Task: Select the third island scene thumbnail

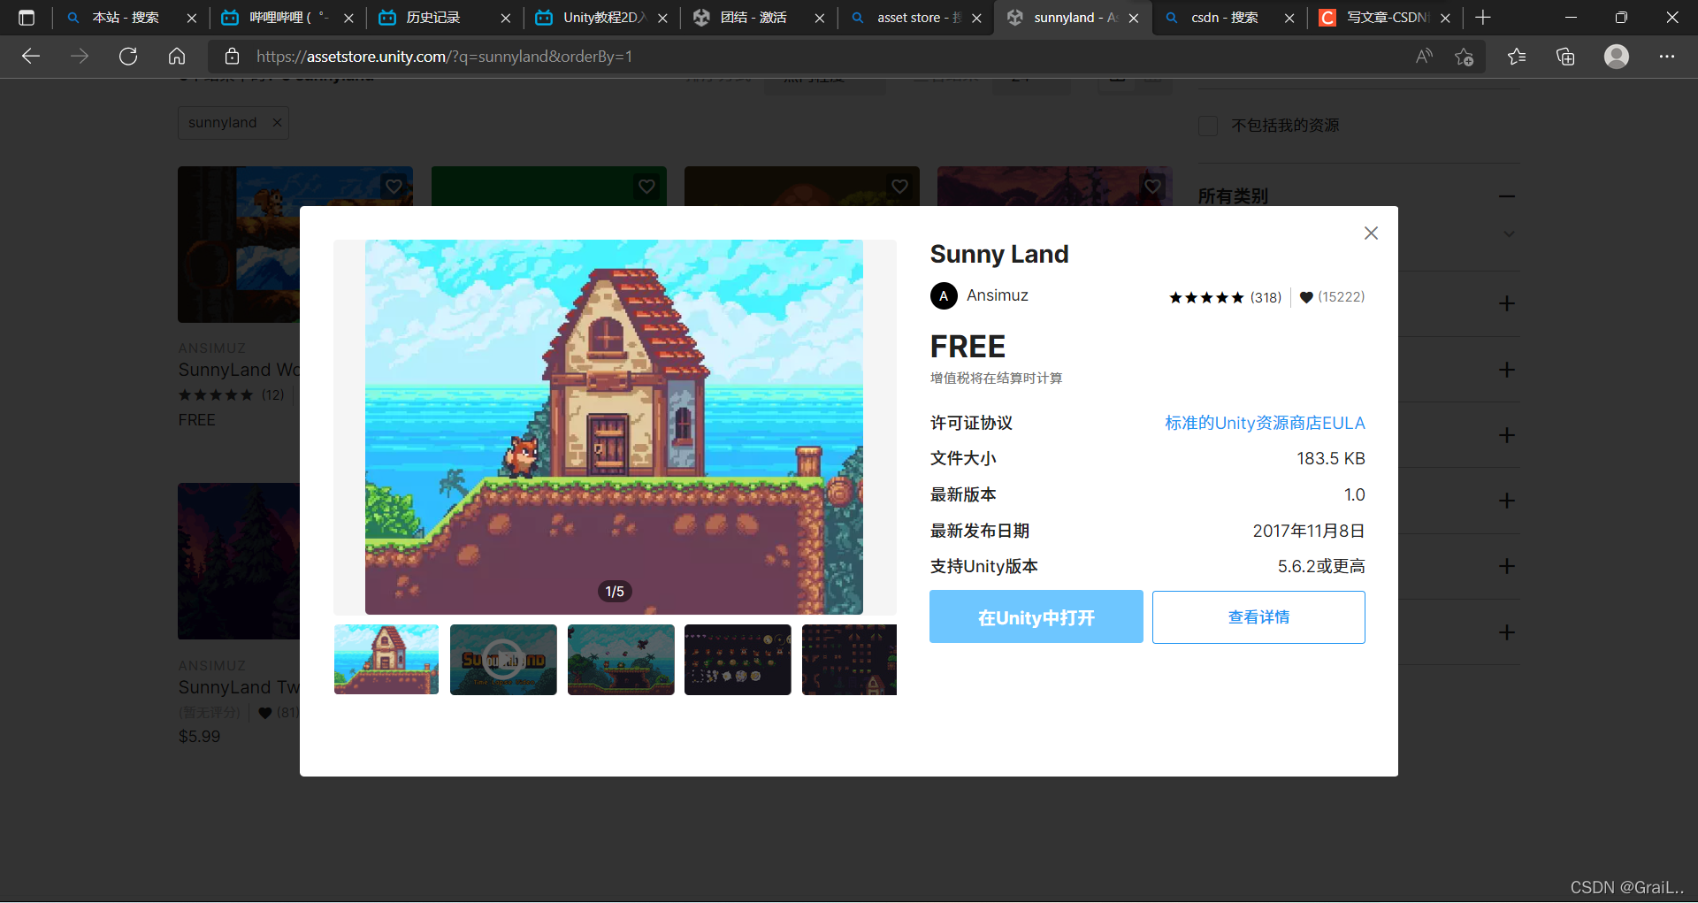Action: (621, 660)
